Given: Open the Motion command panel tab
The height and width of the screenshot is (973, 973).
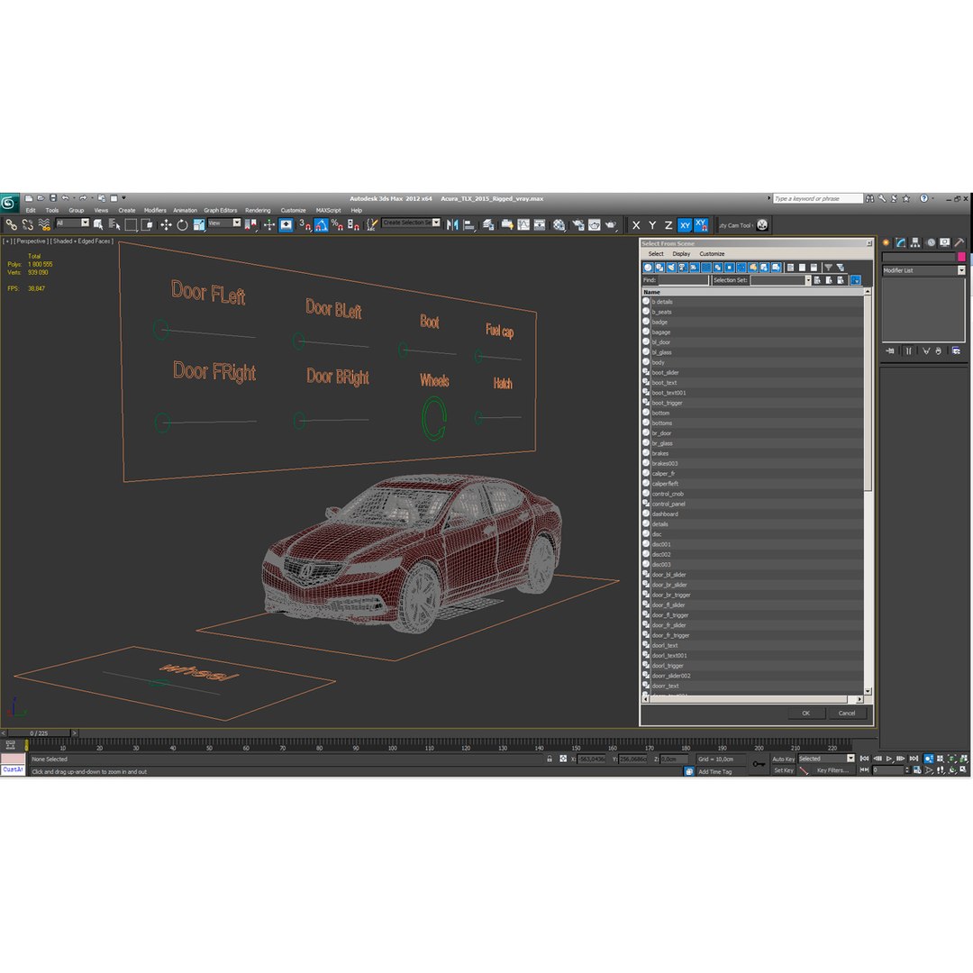Looking at the screenshot, I should coord(930,242).
